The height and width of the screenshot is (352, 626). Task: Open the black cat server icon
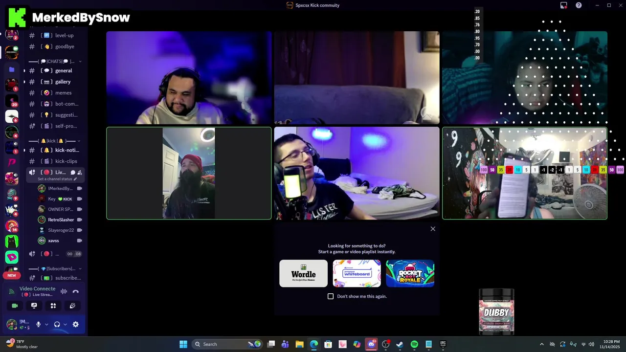[x=12, y=241]
